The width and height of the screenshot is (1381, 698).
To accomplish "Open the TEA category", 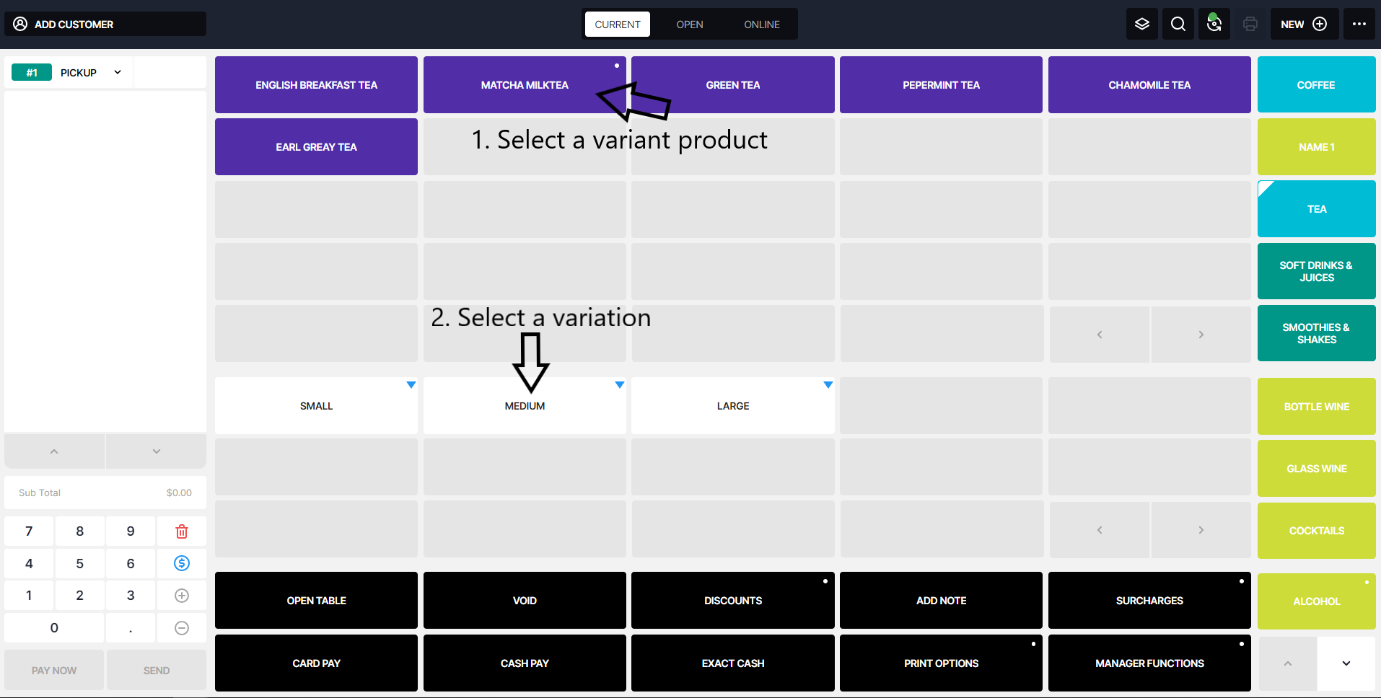I will (x=1316, y=208).
